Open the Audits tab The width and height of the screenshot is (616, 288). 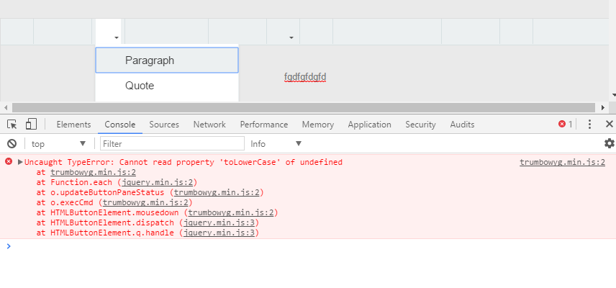point(462,125)
